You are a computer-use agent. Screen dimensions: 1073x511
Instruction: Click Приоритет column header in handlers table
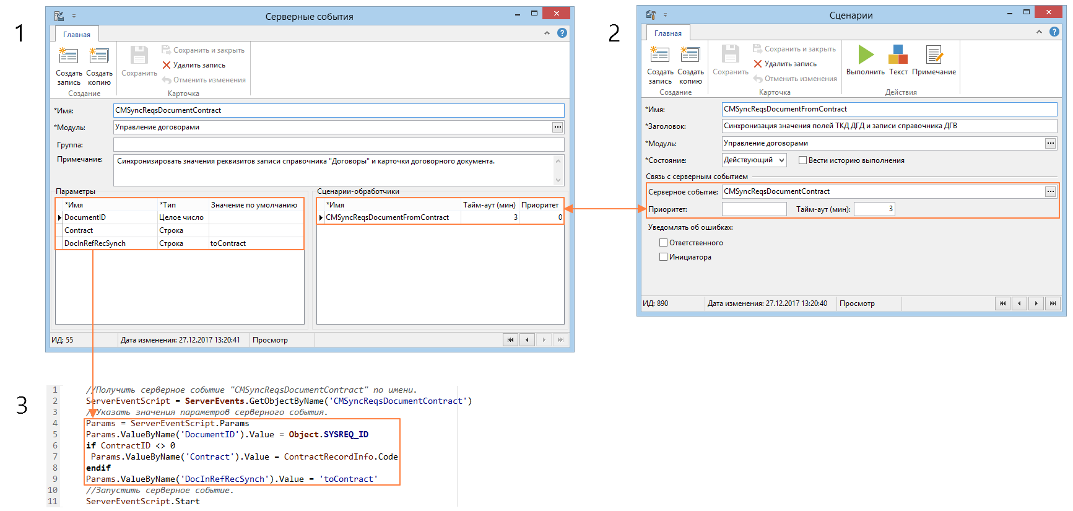point(540,205)
